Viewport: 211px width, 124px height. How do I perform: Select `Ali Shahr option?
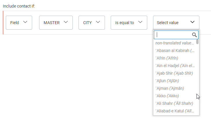[175, 103]
